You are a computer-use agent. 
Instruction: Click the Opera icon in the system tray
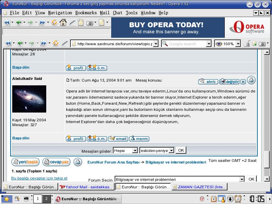point(202,199)
